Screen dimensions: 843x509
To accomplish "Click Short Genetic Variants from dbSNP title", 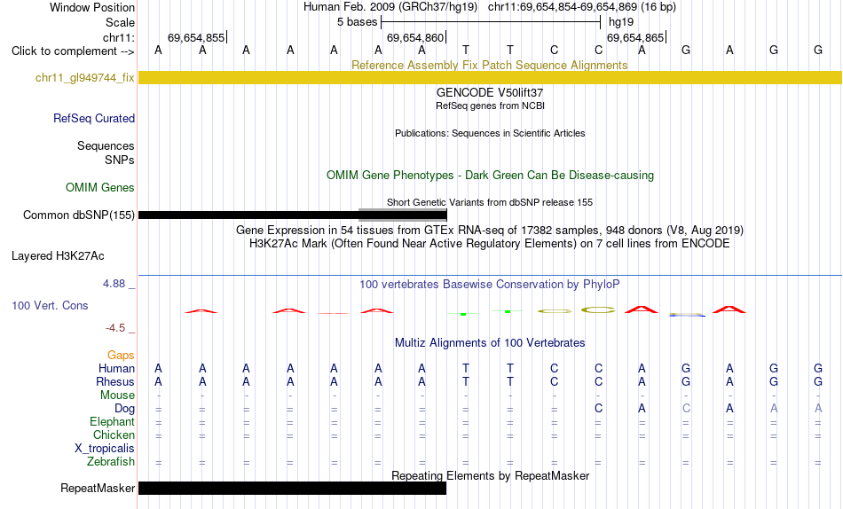I will [490, 203].
